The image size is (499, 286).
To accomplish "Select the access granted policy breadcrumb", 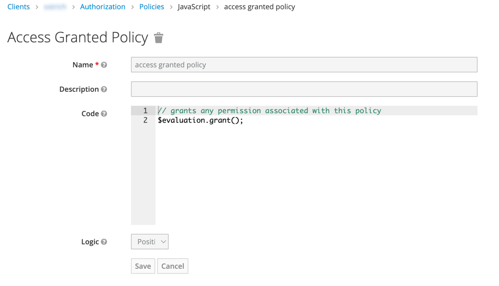I will pos(259,6).
